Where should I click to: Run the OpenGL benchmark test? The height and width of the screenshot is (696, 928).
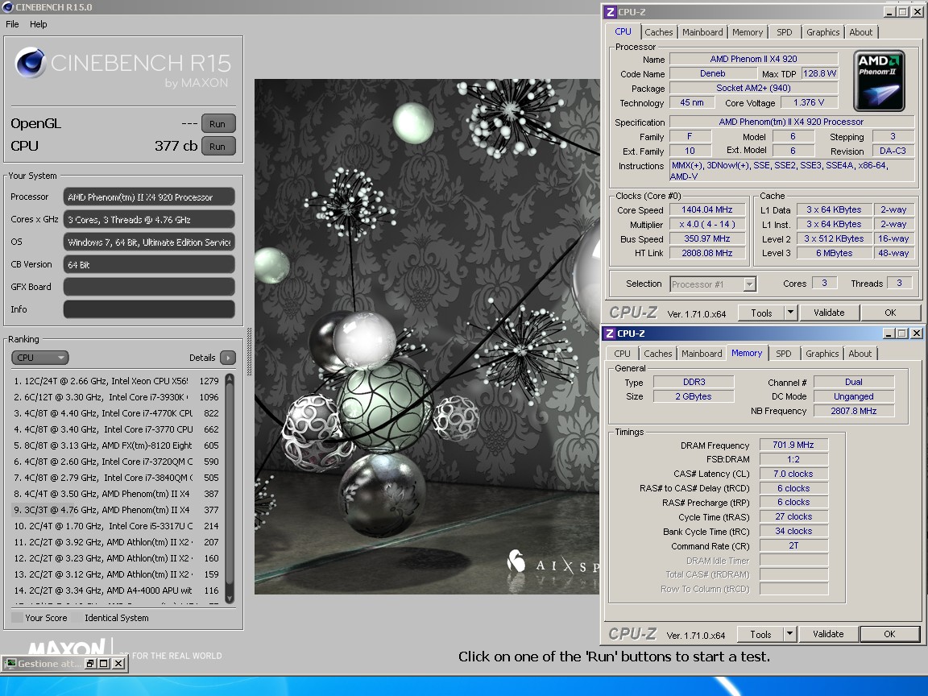pyautogui.click(x=217, y=124)
